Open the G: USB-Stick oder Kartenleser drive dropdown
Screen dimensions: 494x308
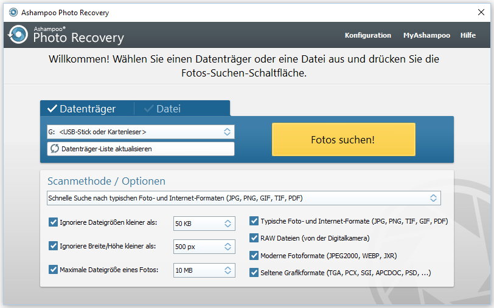141,132
